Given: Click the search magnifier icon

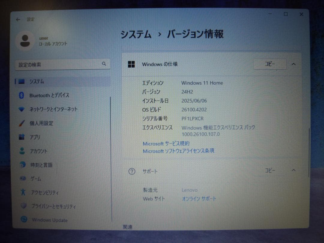Looking at the screenshot, I should [104, 64].
